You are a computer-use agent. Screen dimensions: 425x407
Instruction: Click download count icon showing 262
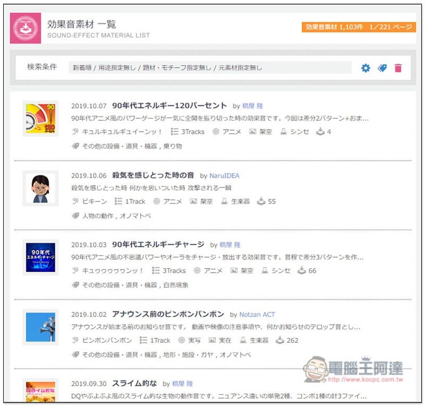[280, 340]
